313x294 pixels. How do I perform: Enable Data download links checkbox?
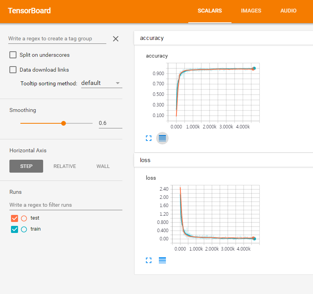[x=13, y=70]
